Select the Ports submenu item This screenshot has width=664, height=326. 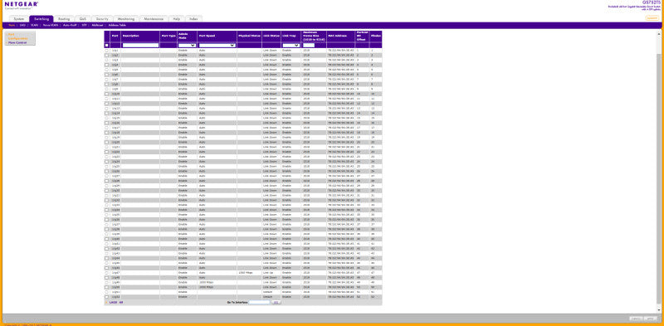coord(12,26)
